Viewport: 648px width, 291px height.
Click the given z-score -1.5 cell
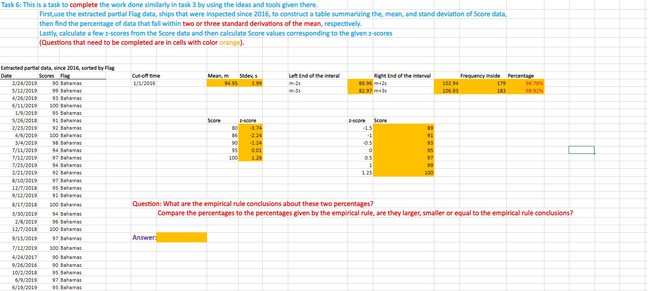point(360,128)
